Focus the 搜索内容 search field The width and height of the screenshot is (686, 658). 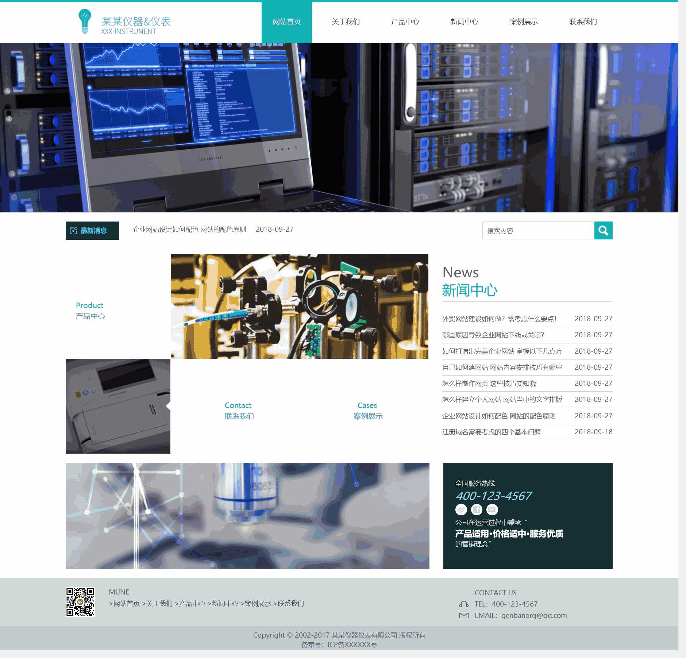click(x=538, y=231)
